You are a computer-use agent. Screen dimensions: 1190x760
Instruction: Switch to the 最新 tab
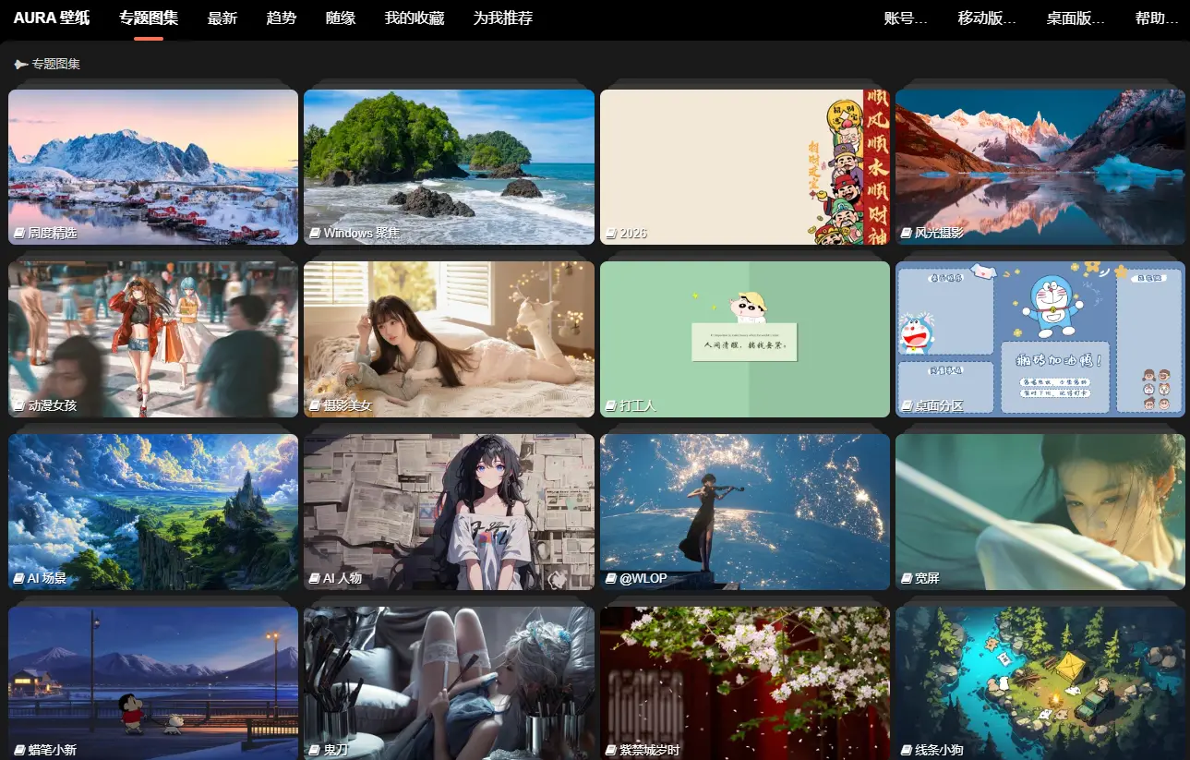[222, 18]
